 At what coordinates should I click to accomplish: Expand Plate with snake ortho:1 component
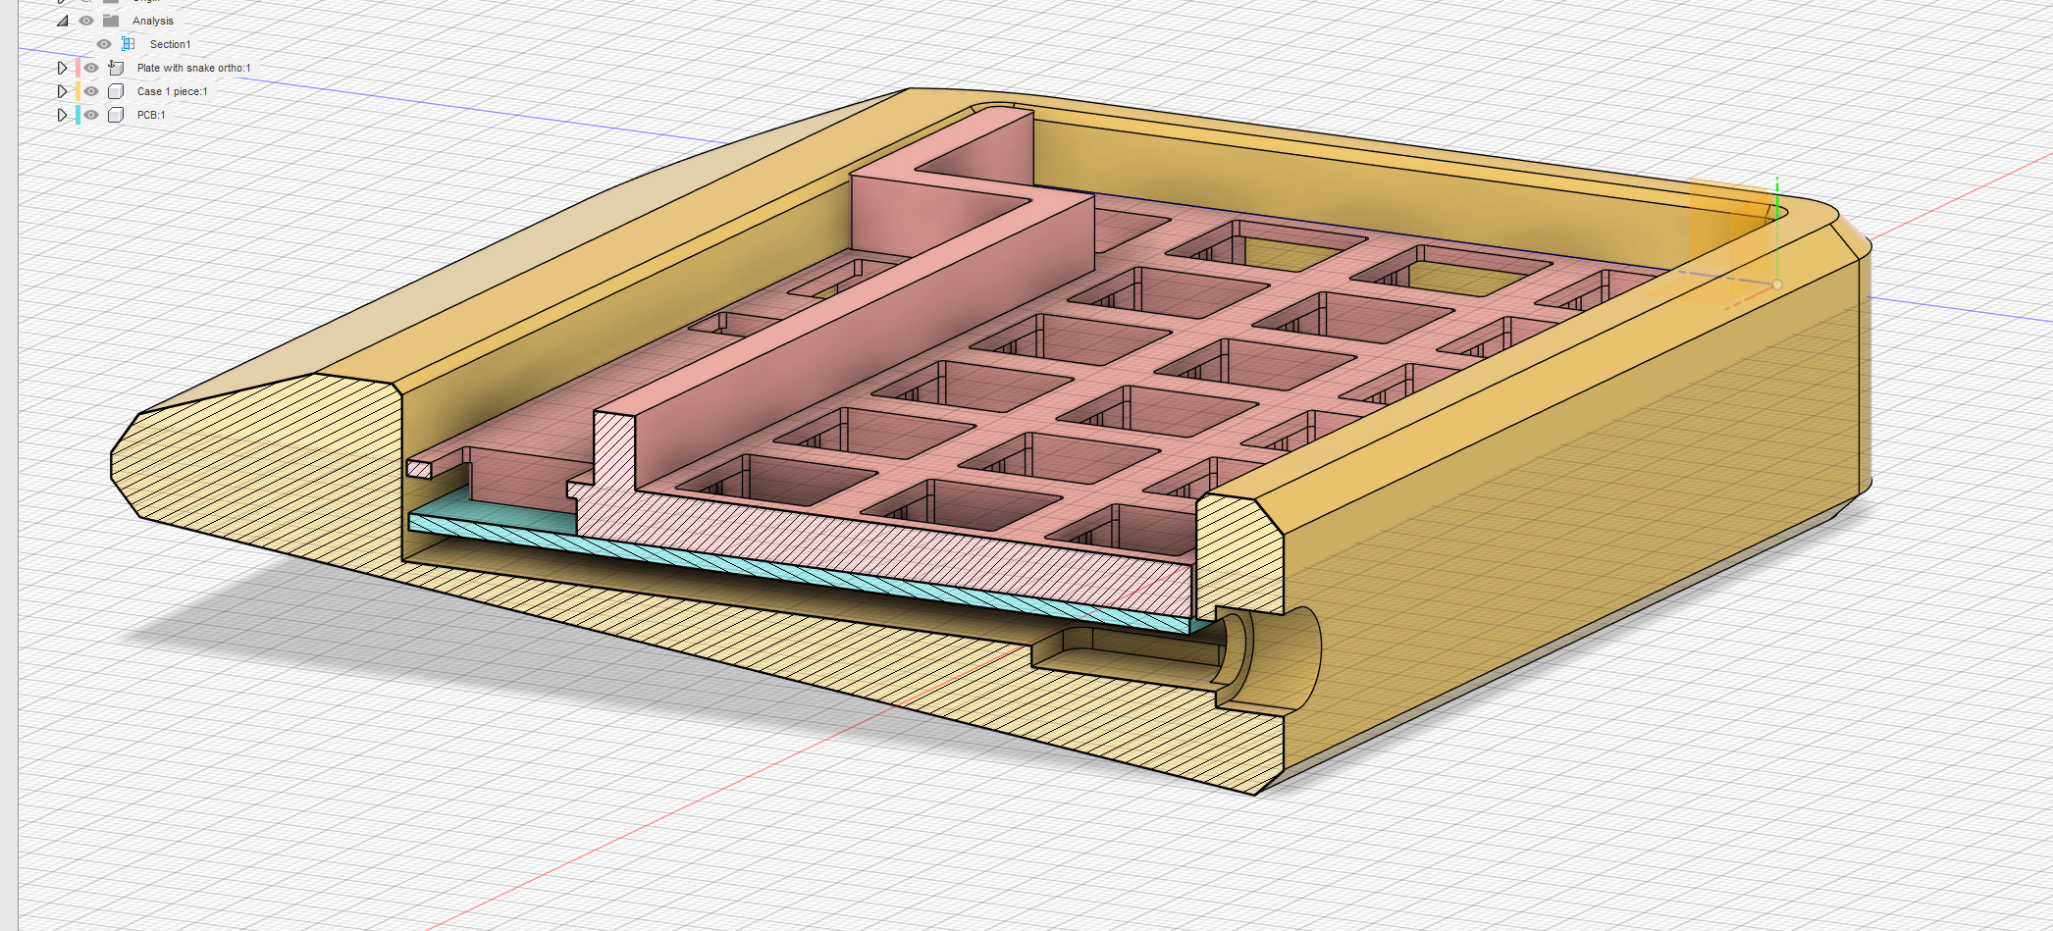pos(62,68)
